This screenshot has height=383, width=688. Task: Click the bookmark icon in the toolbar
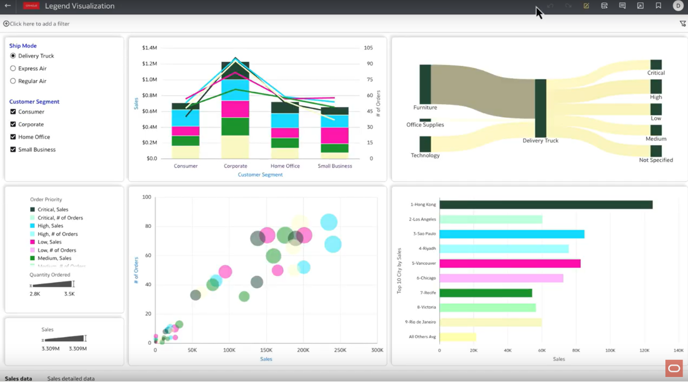tap(658, 6)
